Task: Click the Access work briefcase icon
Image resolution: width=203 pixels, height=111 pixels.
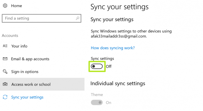Action: click(x=5, y=84)
